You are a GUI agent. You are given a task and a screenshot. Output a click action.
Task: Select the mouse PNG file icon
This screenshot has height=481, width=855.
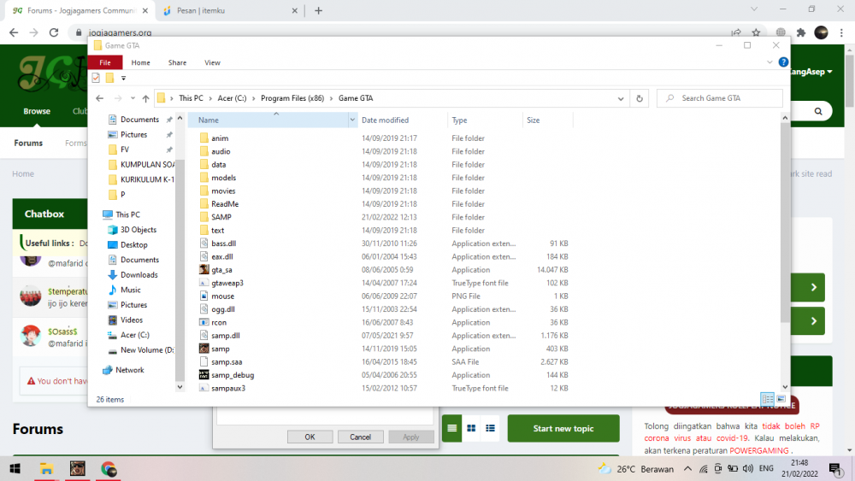click(204, 296)
